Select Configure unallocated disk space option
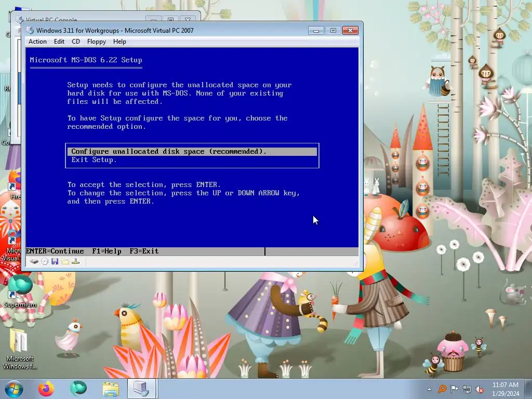Image resolution: width=532 pixels, height=399 pixels. 192,151
